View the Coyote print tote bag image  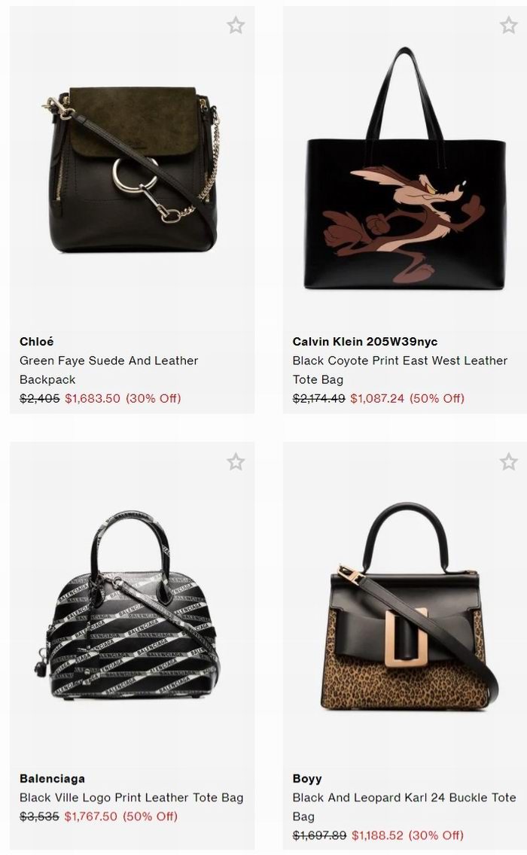tap(405, 168)
